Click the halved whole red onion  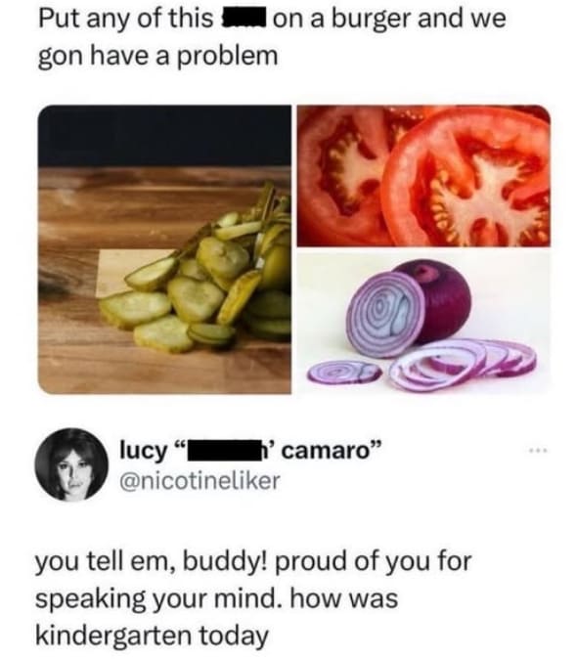click(410, 308)
